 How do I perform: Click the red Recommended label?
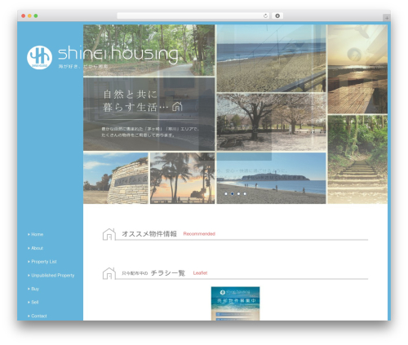199,234
